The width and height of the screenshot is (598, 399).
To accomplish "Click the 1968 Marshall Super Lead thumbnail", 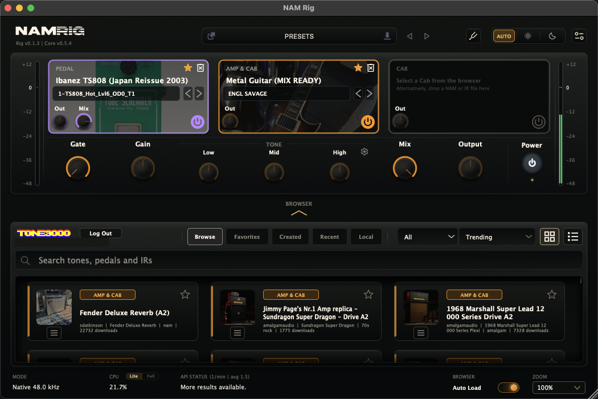I will (x=421, y=307).
